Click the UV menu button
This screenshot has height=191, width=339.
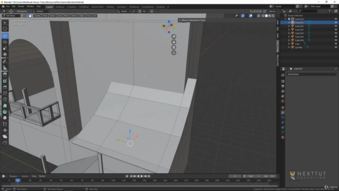point(95,16)
